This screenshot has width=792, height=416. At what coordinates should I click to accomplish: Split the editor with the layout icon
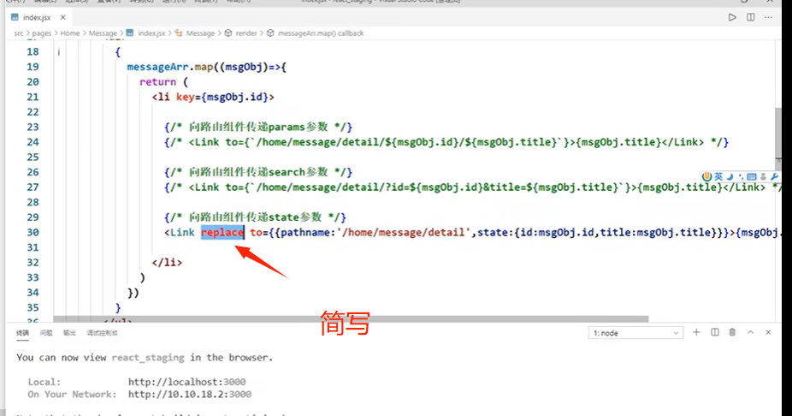tap(751, 17)
